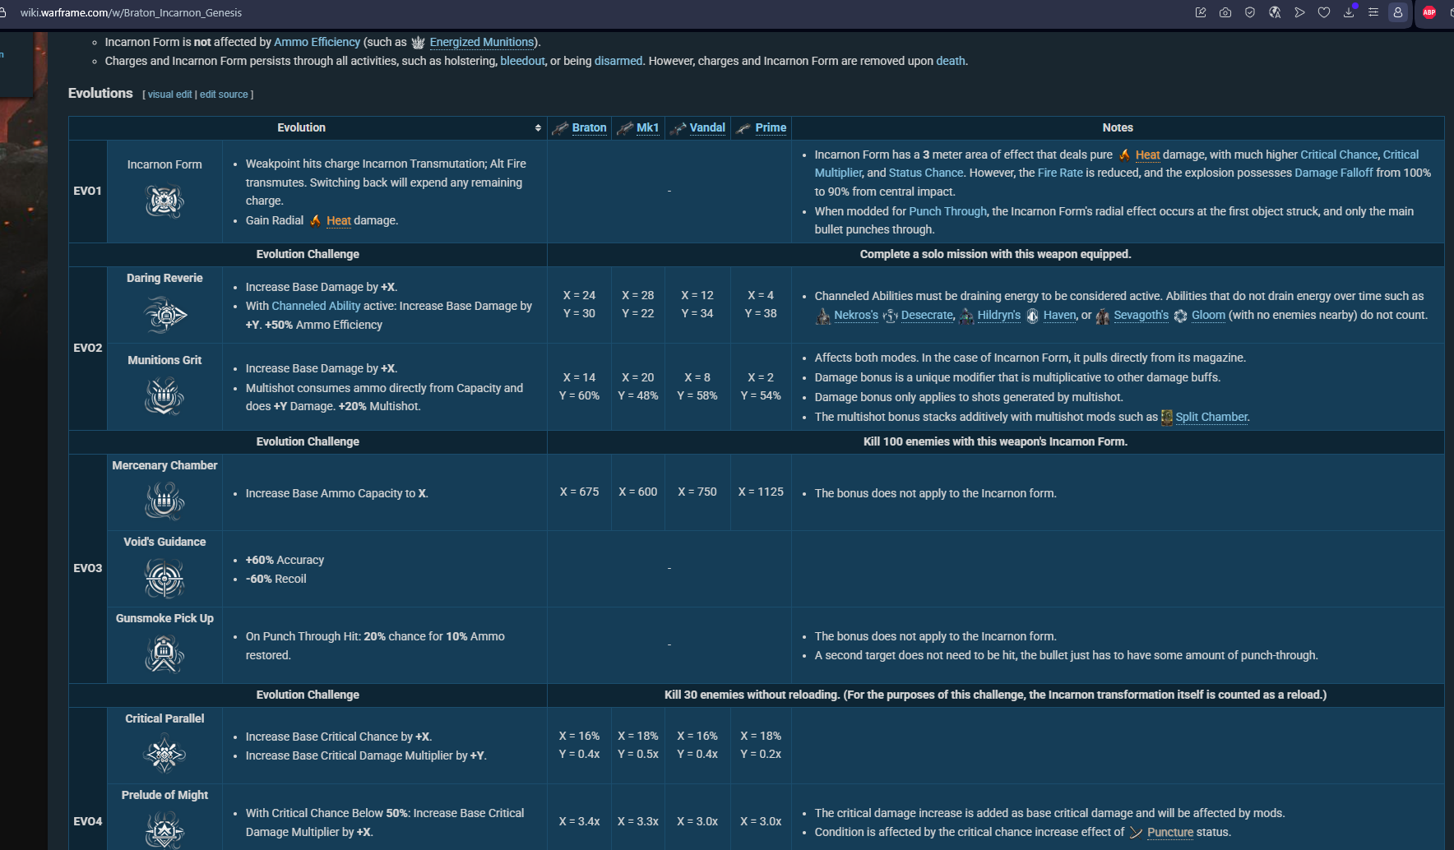Open the Vandal column header link
The width and height of the screenshot is (1454, 850).
coord(707,127)
